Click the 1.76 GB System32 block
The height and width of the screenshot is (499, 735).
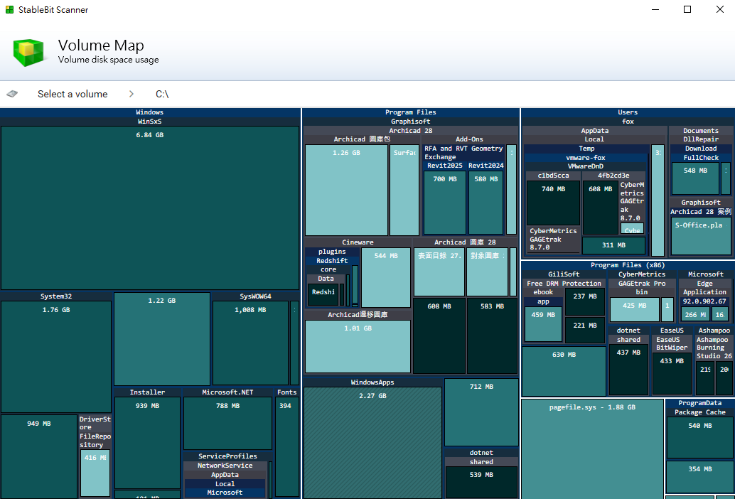click(56, 357)
